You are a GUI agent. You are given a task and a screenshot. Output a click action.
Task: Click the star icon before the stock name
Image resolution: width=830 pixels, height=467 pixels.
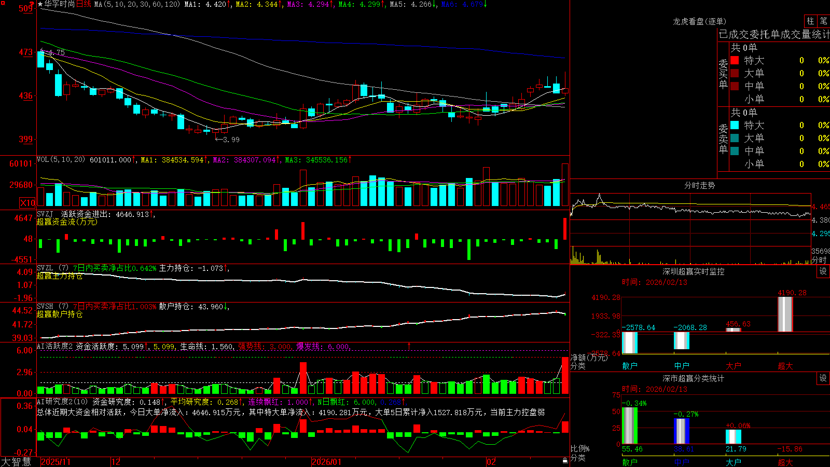[x=40, y=4]
